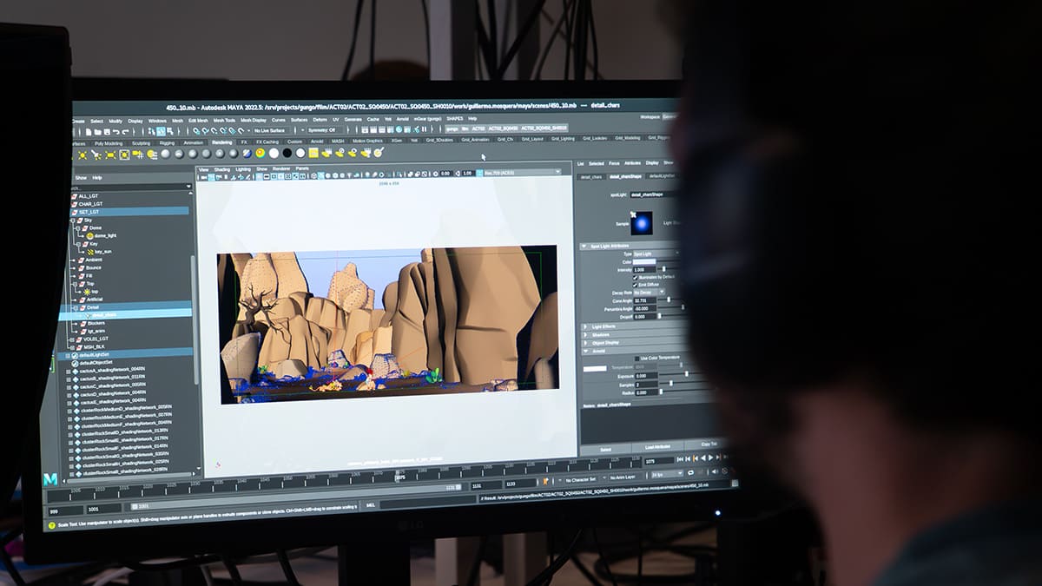Open the Rec.709 (ACES) view transform dropdown
This screenshot has height=586, width=1042.
pyautogui.click(x=522, y=172)
